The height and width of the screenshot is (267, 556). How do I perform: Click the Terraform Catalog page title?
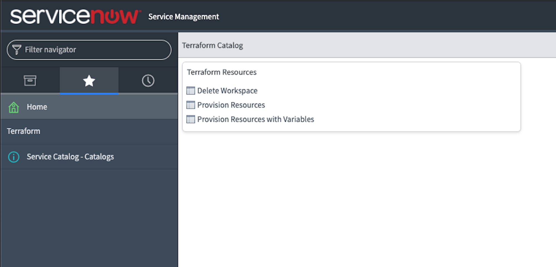point(212,45)
